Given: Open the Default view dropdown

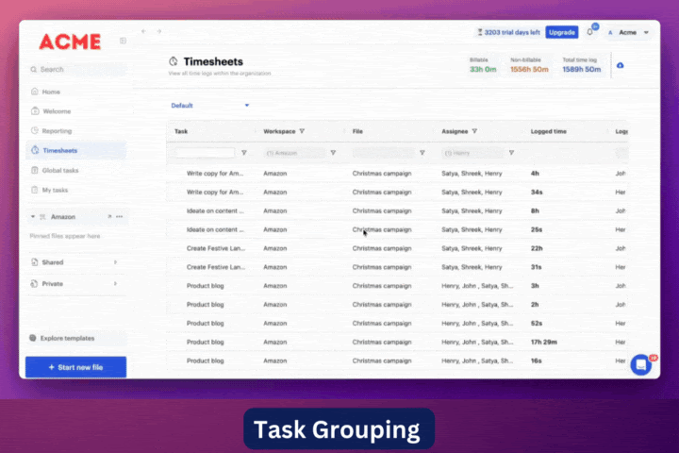Looking at the screenshot, I should pyautogui.click(x=209, y=106).
